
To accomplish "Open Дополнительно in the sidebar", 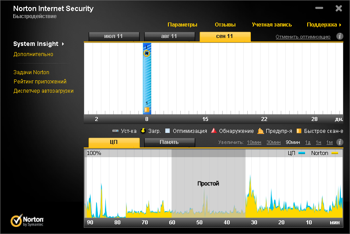I will [x=33, y=54].
